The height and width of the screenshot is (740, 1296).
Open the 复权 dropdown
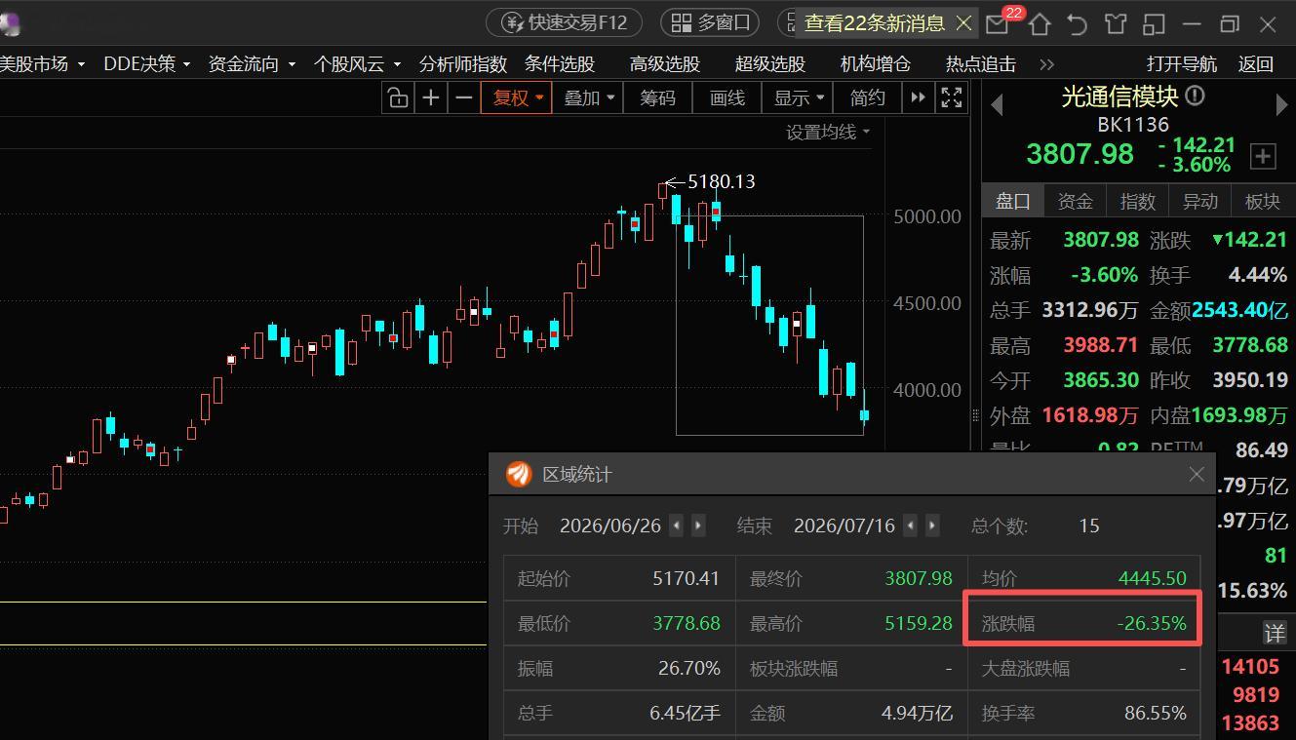click(x=516, y=97)
